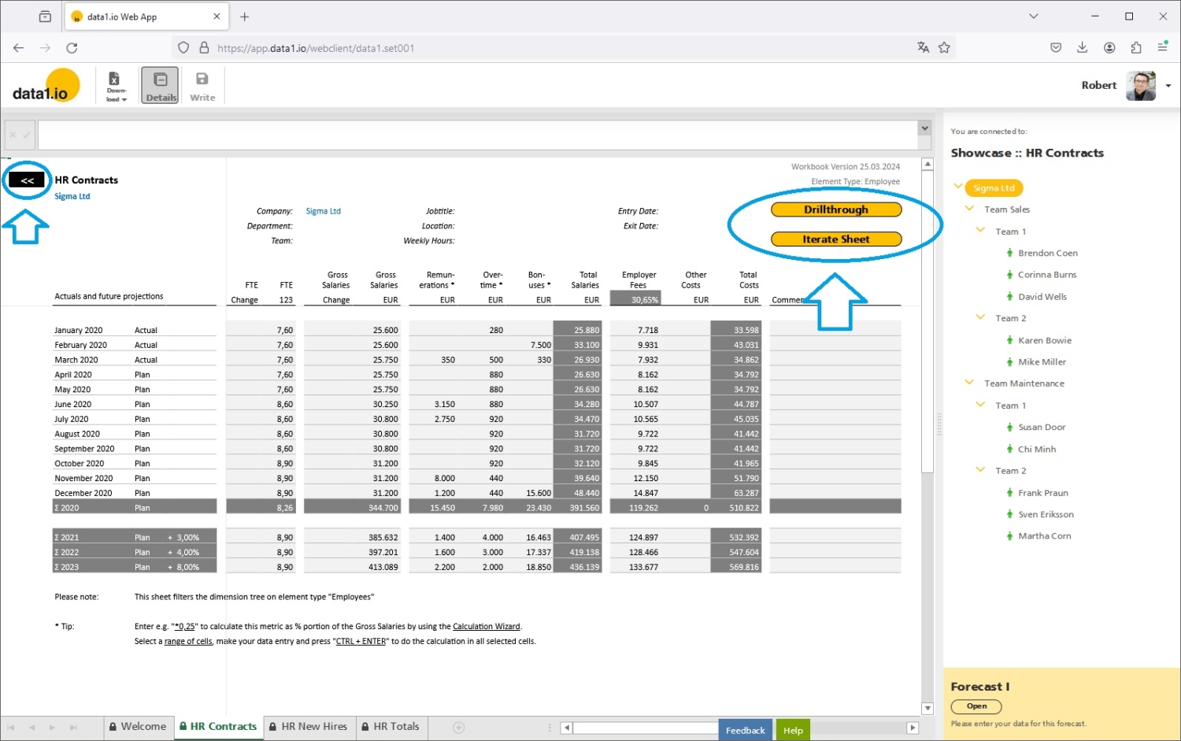Select employee Chi Minh
1181x741 pixels.
tap(1037, 450)
